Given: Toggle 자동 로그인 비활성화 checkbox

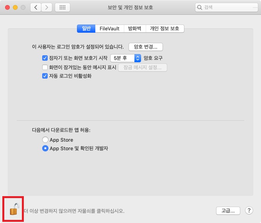Looking at the screenshot, I should coord(45,76).
